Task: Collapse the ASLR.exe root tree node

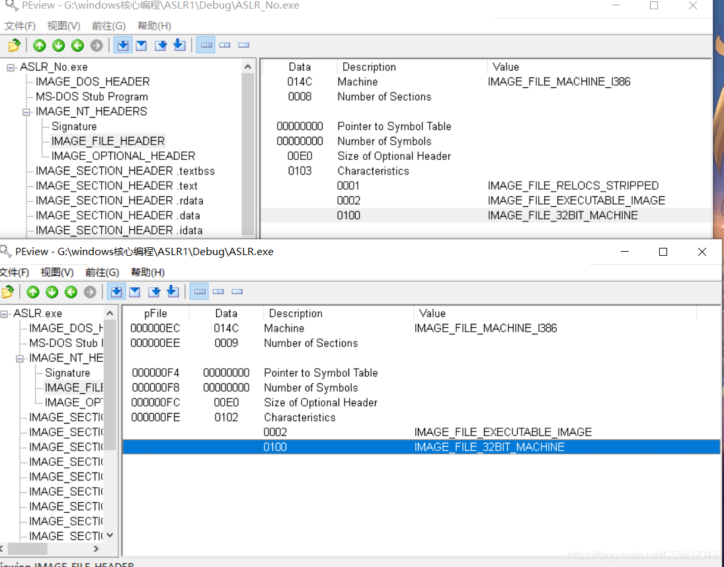Action: pos(4,314)
